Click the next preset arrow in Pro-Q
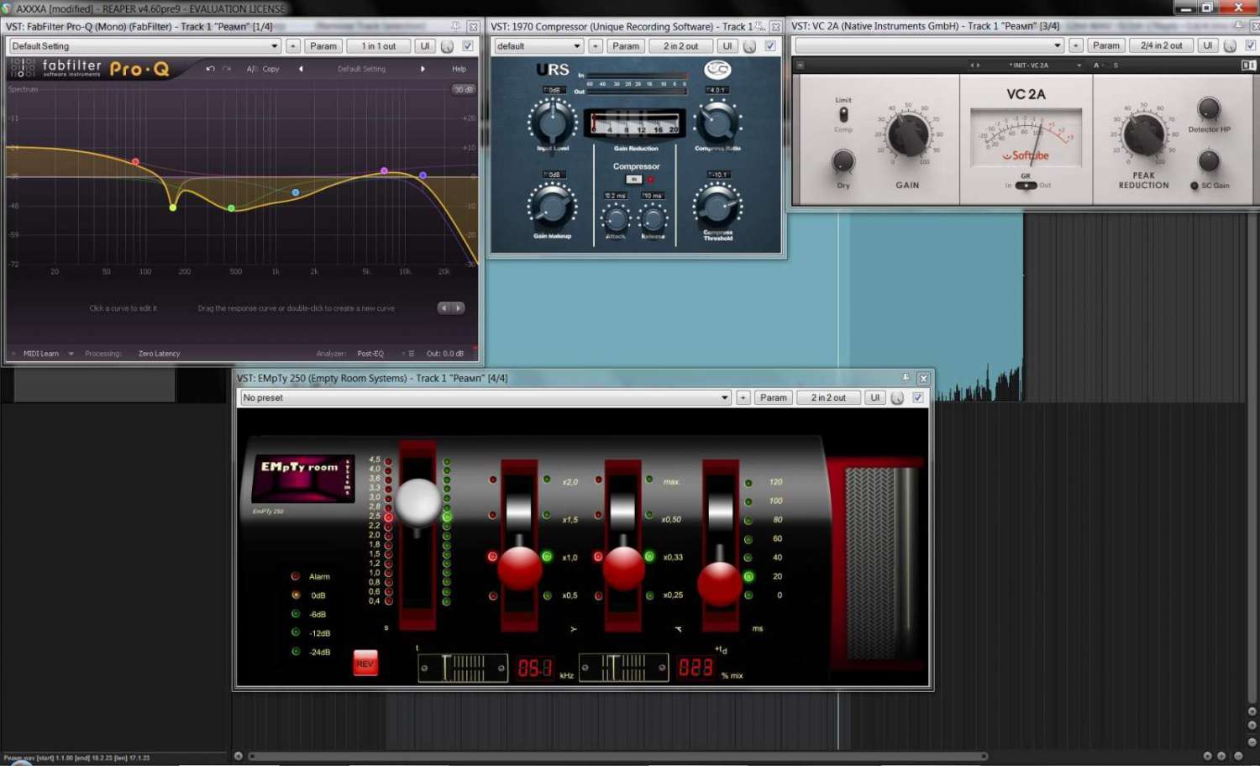1260x766 pixels. [423, 69]
